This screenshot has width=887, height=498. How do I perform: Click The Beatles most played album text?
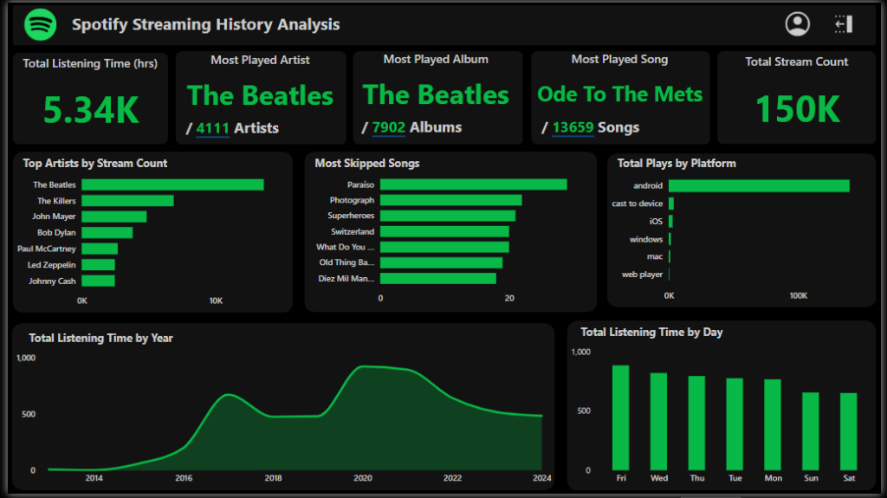point(436,94)
